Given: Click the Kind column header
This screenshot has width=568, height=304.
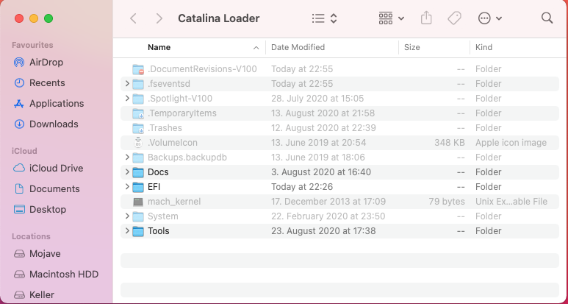Looking at the screenshot, I should pos(484,47).
